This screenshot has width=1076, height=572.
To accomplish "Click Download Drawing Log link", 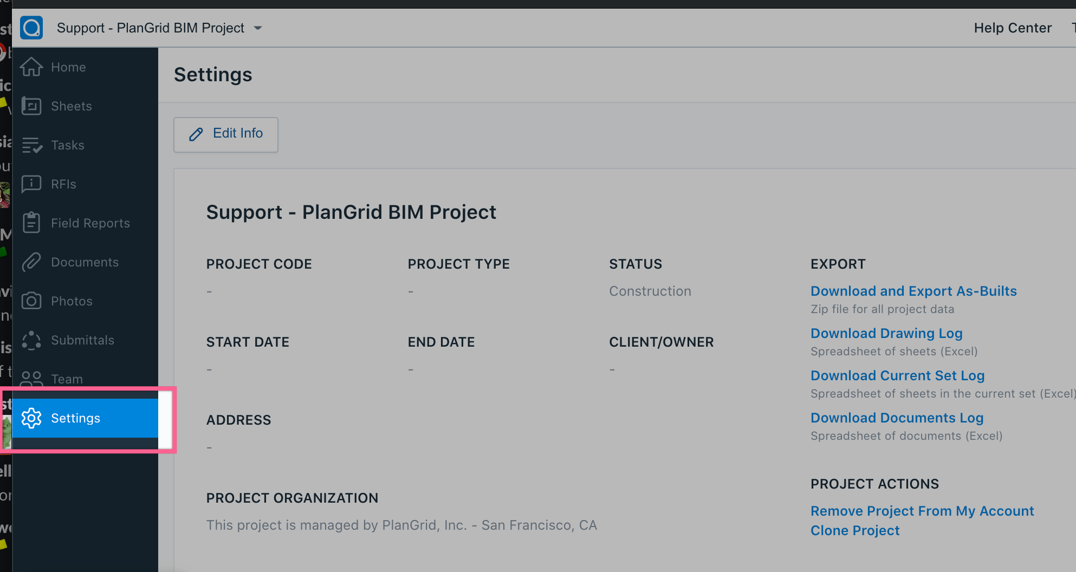I will click(886, 333).
